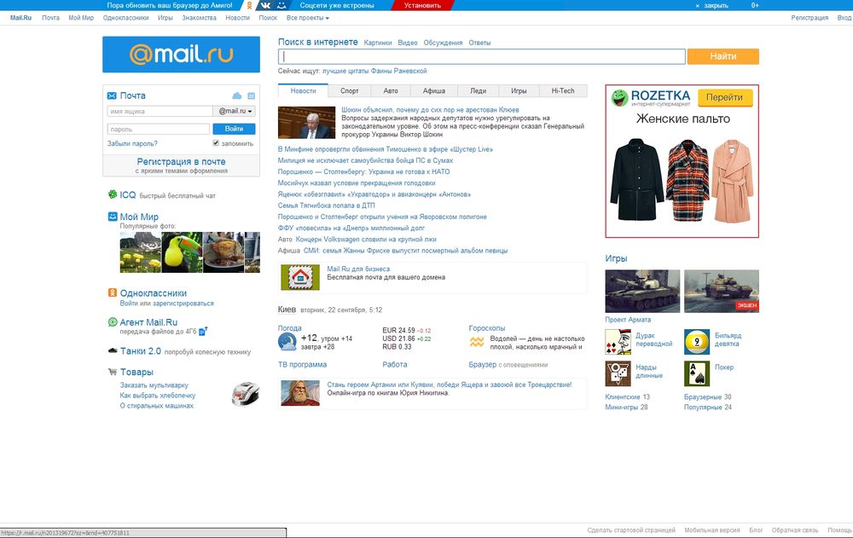Image resolution: width=853 pixels, height=538 pixels.
Task: Switch to the Спорт tab
Action: pos(349,91)
